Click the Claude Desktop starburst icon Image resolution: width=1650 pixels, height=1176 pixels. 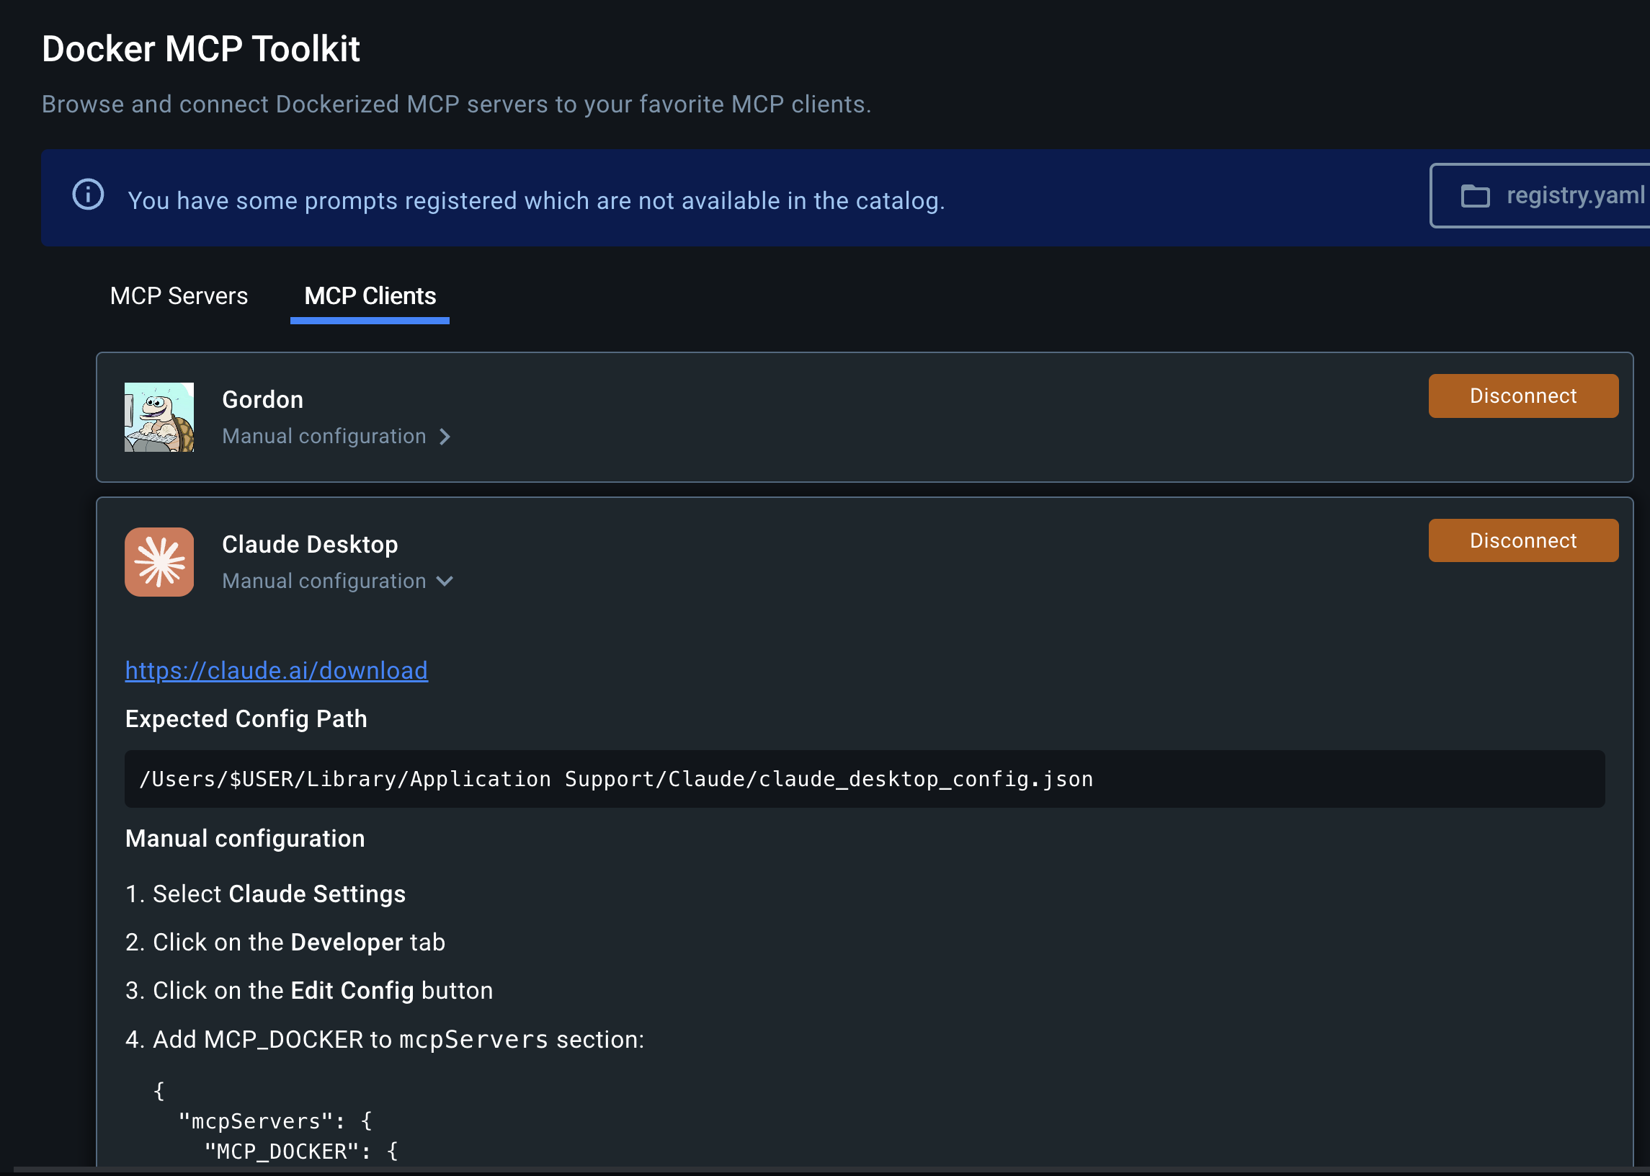[159, 562]
